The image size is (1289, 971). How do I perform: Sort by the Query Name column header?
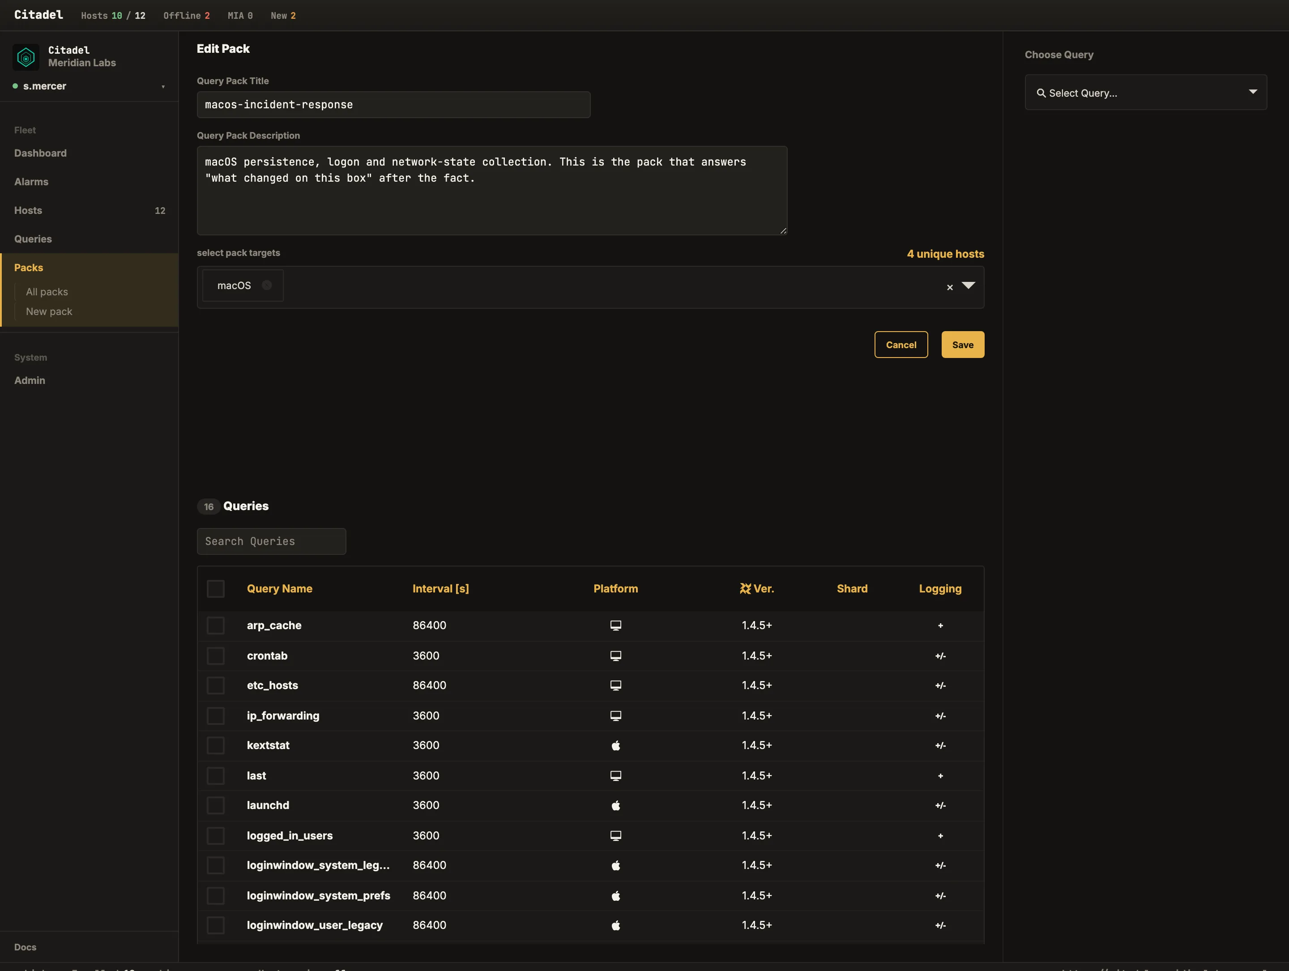point(280,589)
